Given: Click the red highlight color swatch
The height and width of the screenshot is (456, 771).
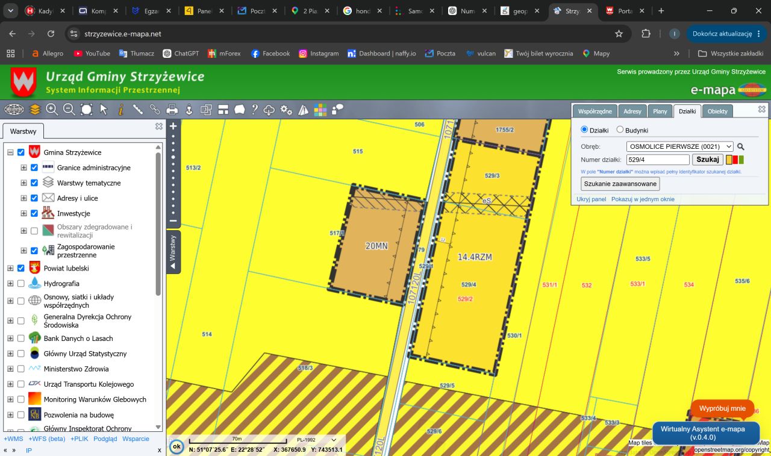Looking at the screenshot, I should [x=735, y=160].
